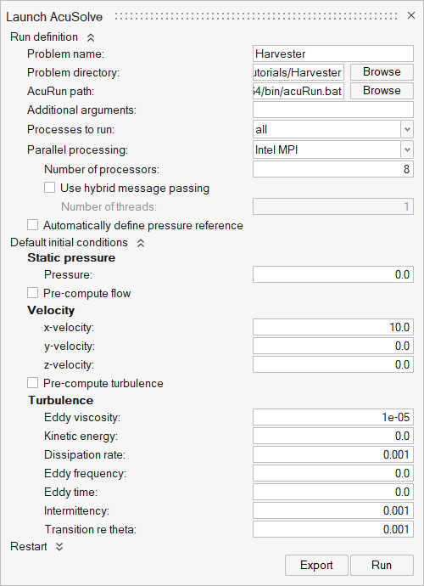The width and height of the screenshot is (424, 586).
Task: Click the Additional arguments field
Action: point(333,110)
